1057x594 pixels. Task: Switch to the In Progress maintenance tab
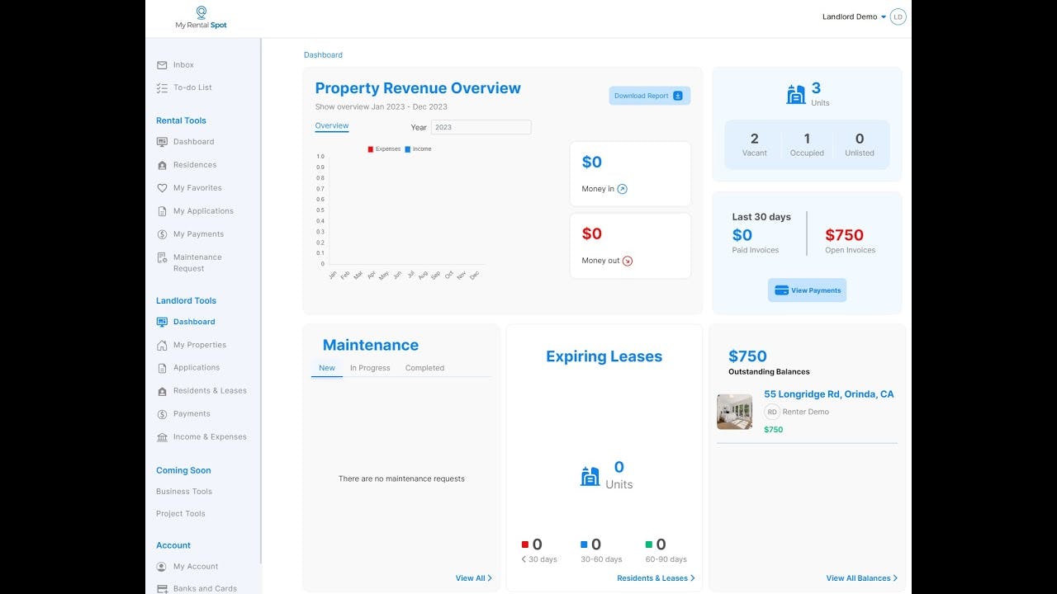point(369,368)
